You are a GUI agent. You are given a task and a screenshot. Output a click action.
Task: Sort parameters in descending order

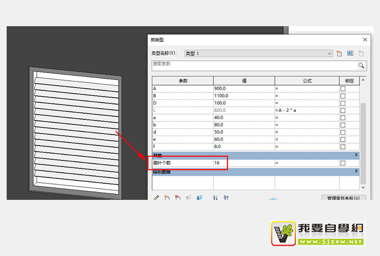226,197
